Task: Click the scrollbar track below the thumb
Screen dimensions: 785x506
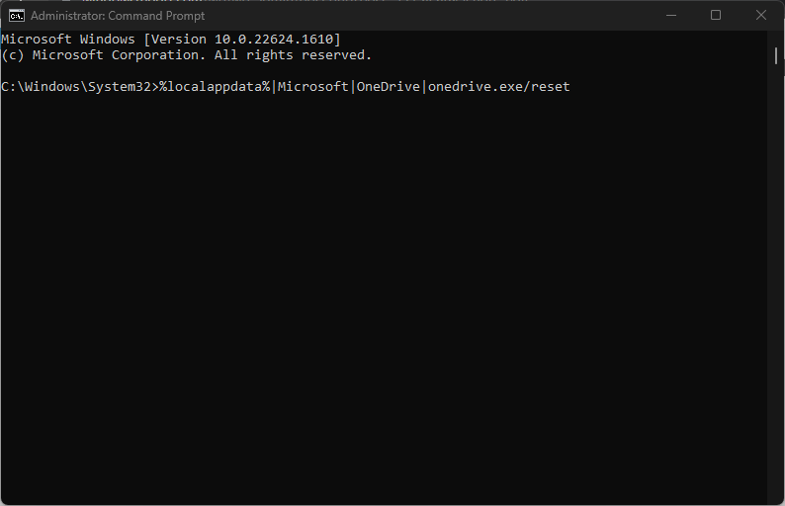Action: pos(776,281)
